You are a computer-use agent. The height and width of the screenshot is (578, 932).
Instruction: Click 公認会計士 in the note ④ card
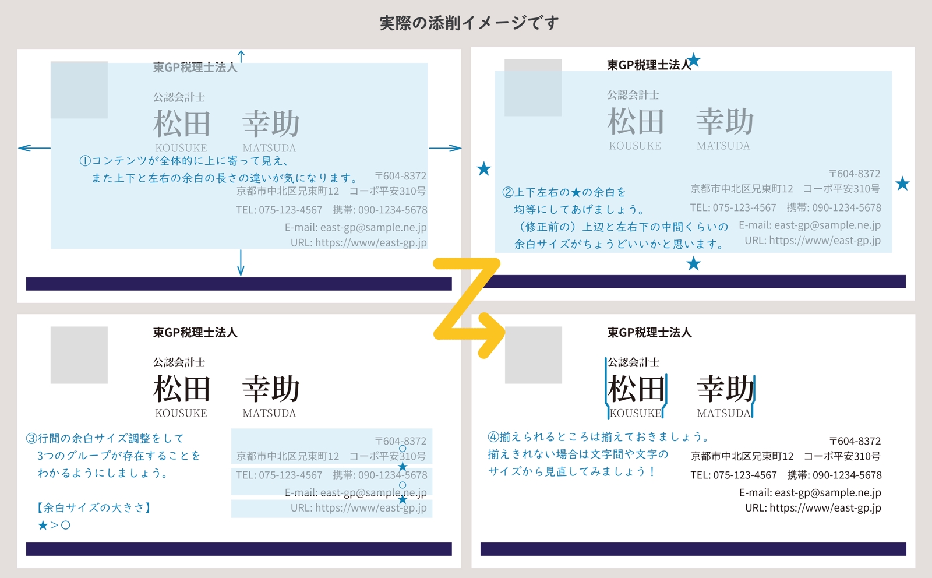pyautogui.click(x=634, y=362)
